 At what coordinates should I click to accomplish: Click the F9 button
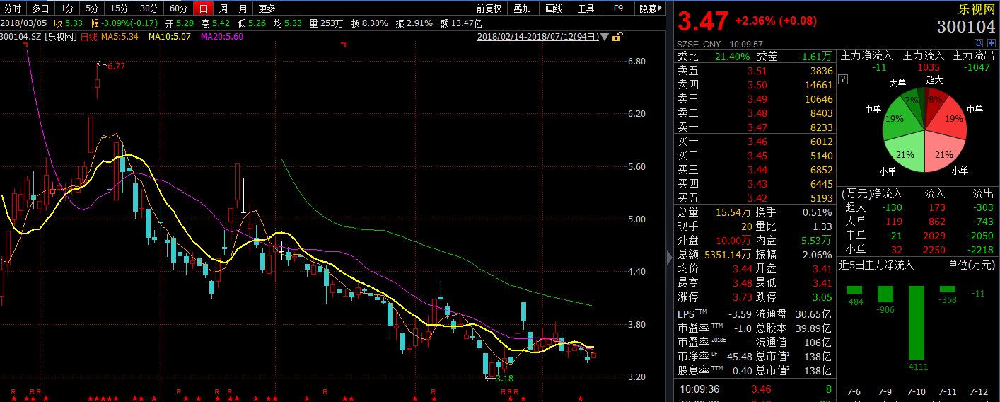pos(618,8)
